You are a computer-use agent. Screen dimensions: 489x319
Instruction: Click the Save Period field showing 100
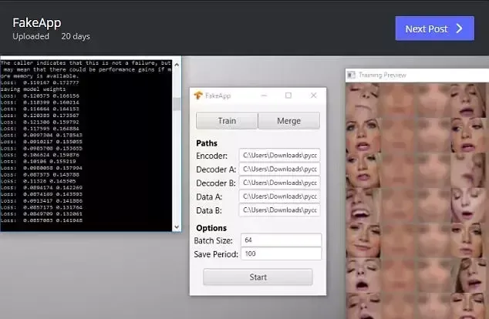281,254
